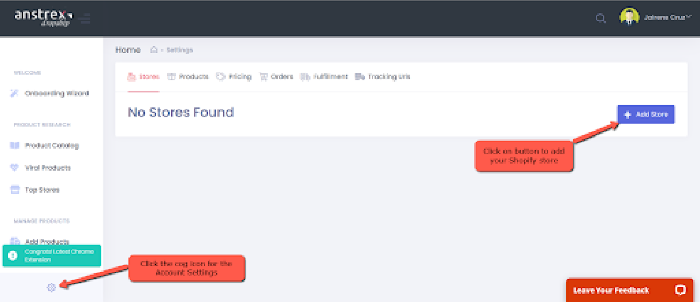Open Add Products in the sidebar
Image resolution: width=700 pixels, height=302 pixels.
point(47,242)
